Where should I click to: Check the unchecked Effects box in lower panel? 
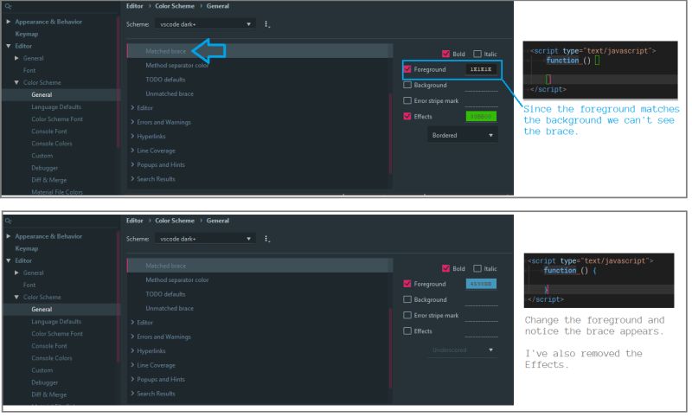407,331
